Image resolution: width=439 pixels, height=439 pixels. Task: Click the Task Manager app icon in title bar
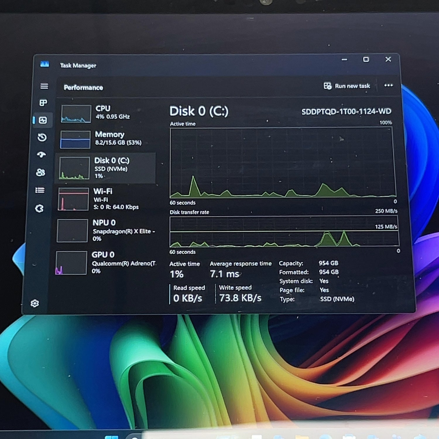(x=44, y=64)
